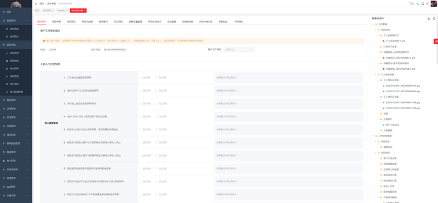Screen dimensions: 438x203
Task: Open the 客户工作身份 dropdown
Action: [x=239, y=50]
